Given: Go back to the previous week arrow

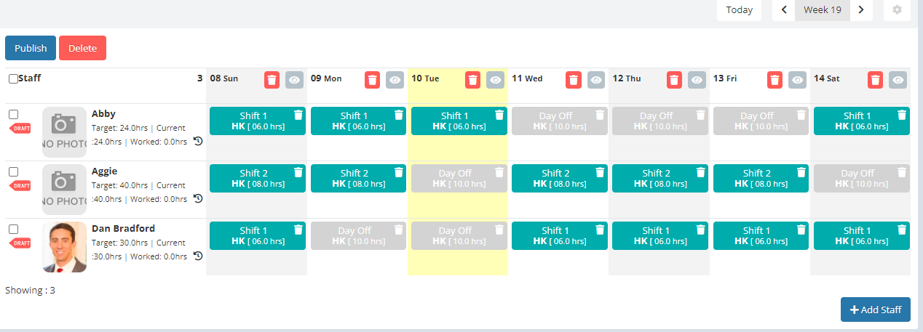Looking at the screenshot, I should [x=784, y=10].
